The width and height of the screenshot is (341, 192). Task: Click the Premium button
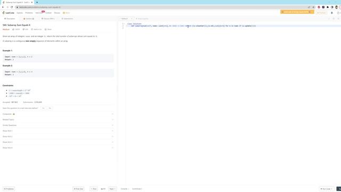click(321, 13)
